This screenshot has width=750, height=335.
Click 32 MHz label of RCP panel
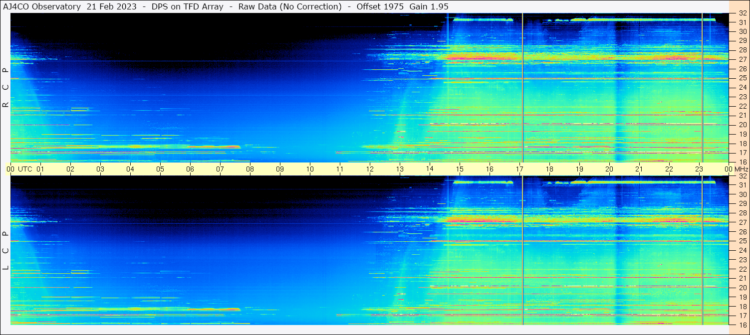pos(743,14)
